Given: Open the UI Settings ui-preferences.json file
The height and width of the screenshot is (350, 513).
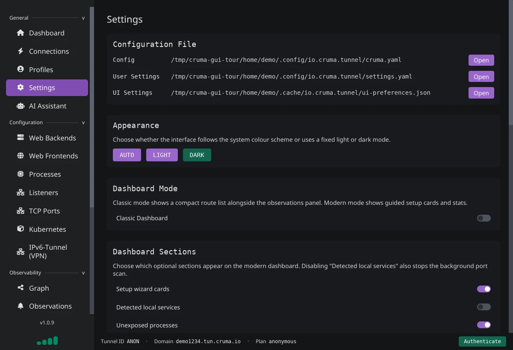Looking at the screenshot, I should pyautogui.click(x=481, y=93).
